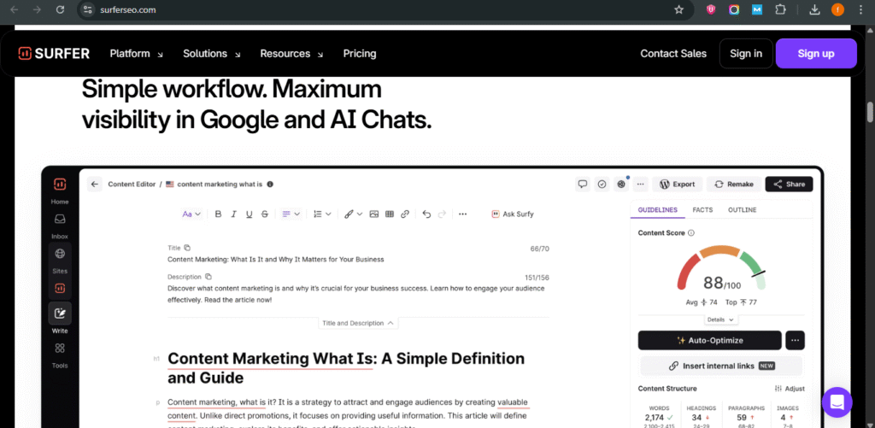This screenshot has width=875, height=428.
Task: Copy the Title with the copy icon
Action: click(x=187, y=248)
